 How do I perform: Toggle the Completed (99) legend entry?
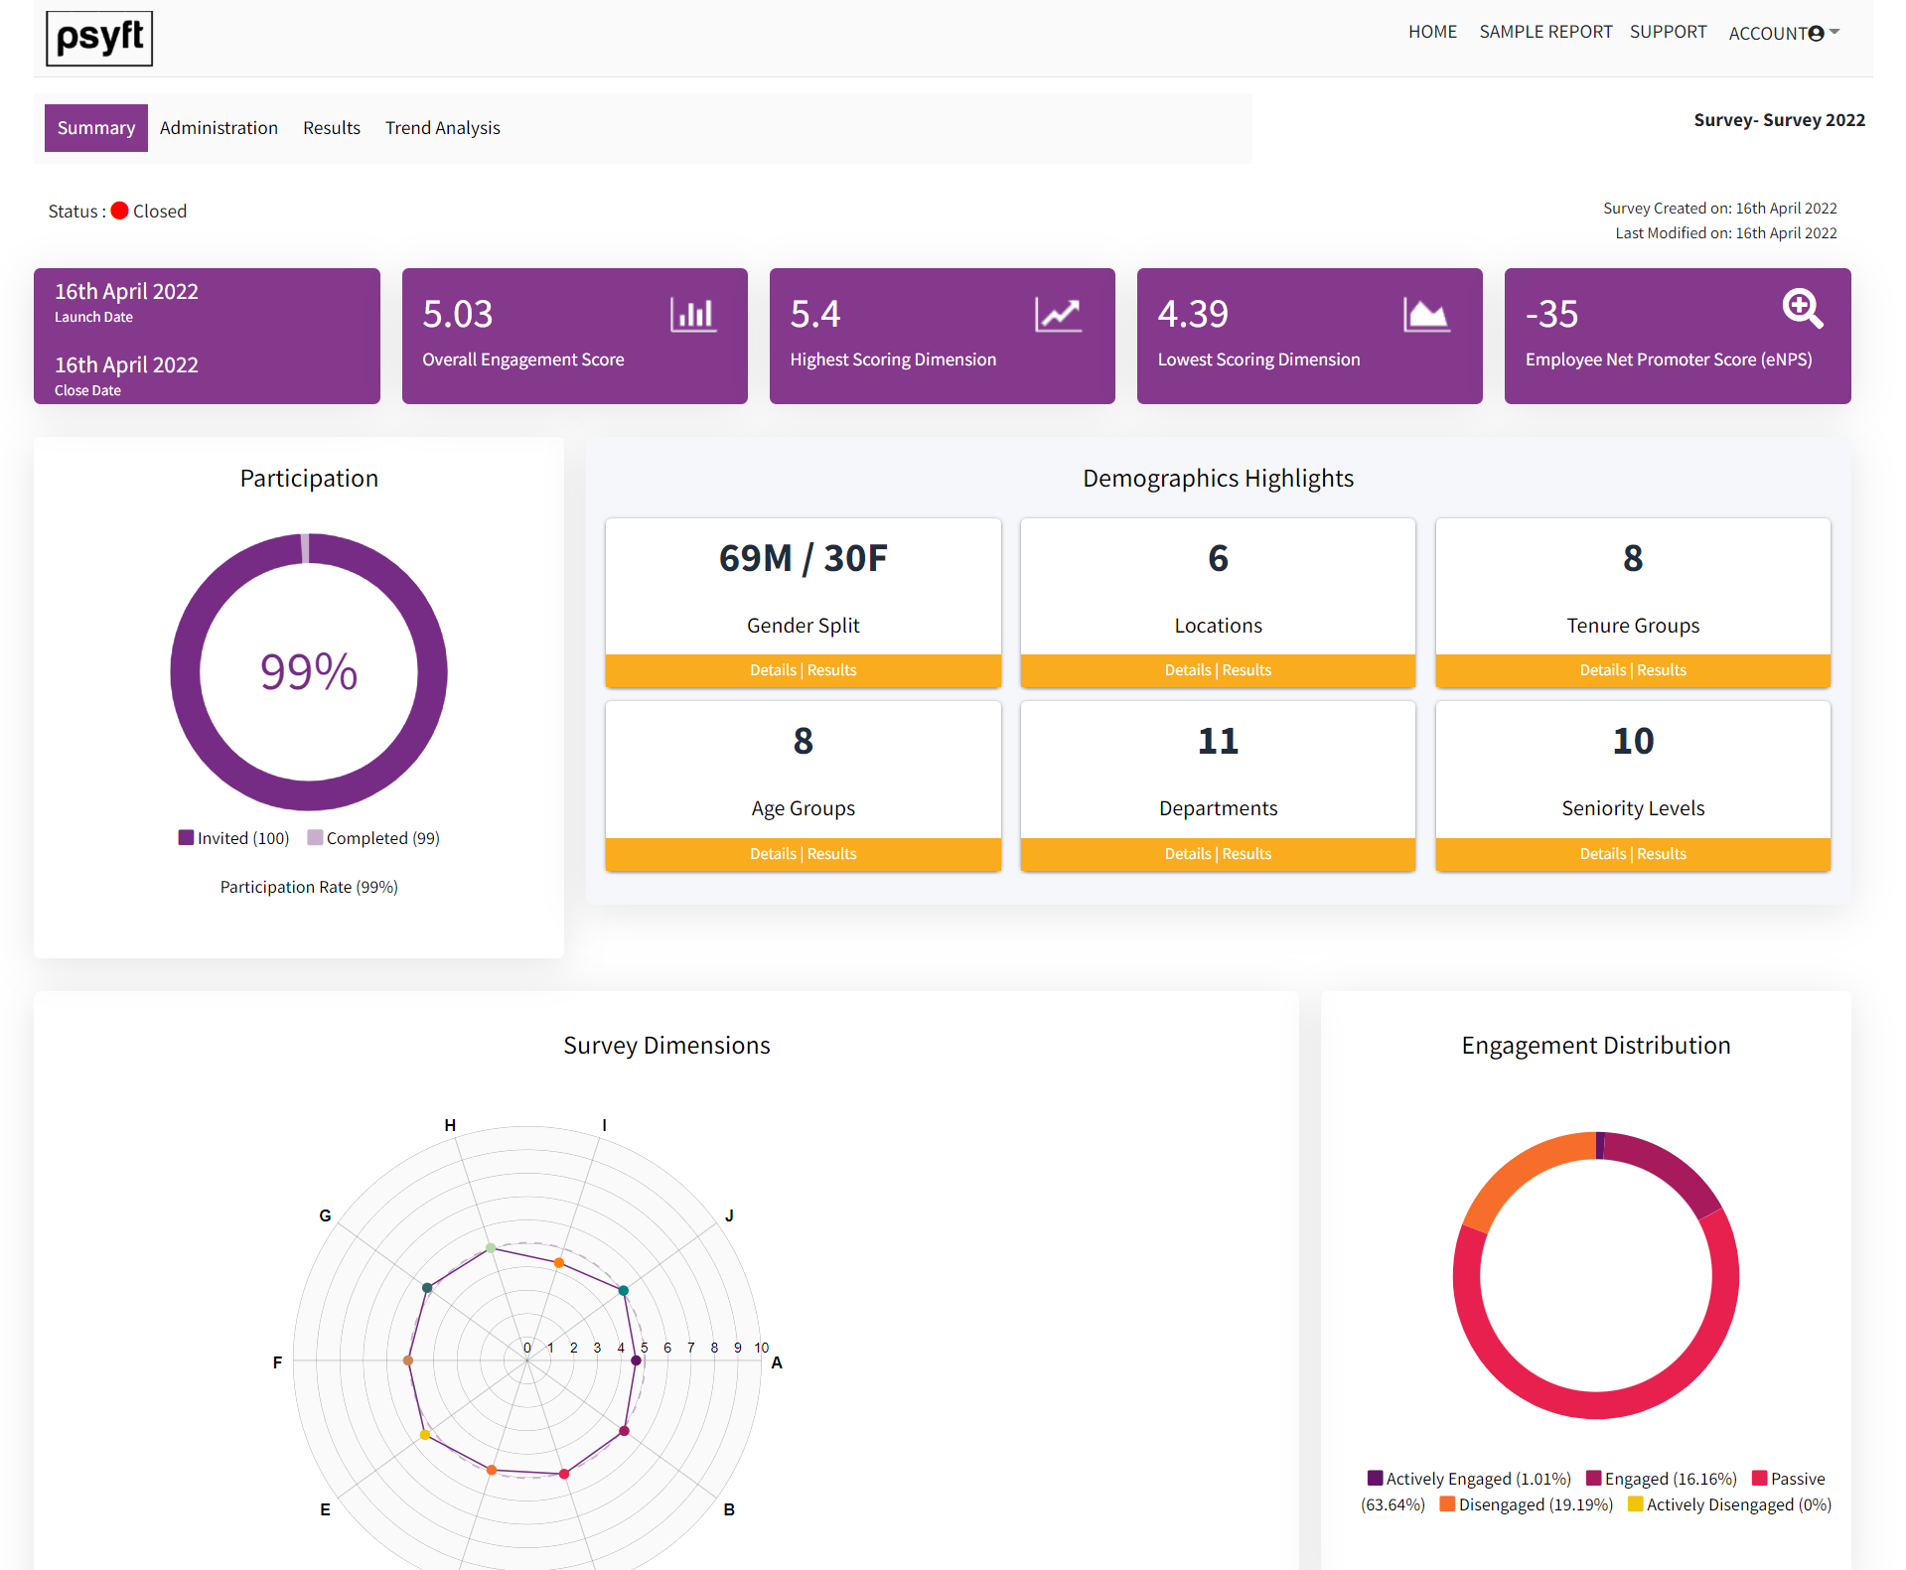[x=373, y=838]
